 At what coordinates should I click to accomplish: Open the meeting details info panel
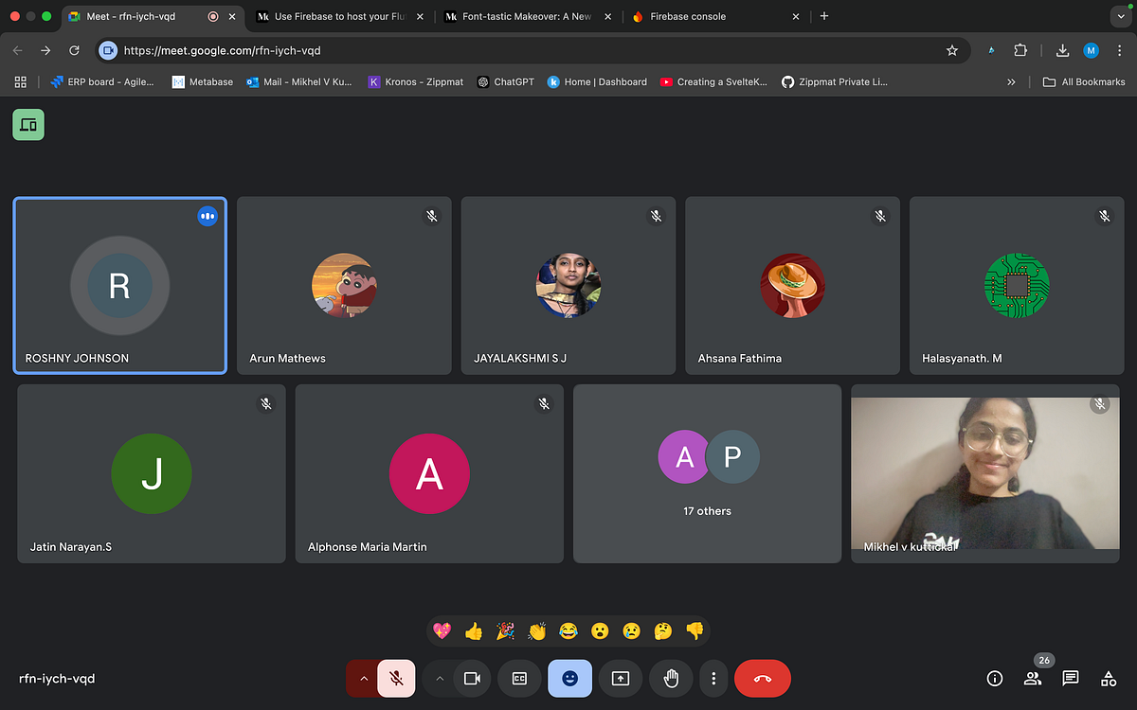click(994, 679)
